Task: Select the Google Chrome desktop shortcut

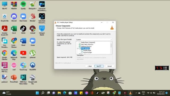Action: [x=5, y=55]
